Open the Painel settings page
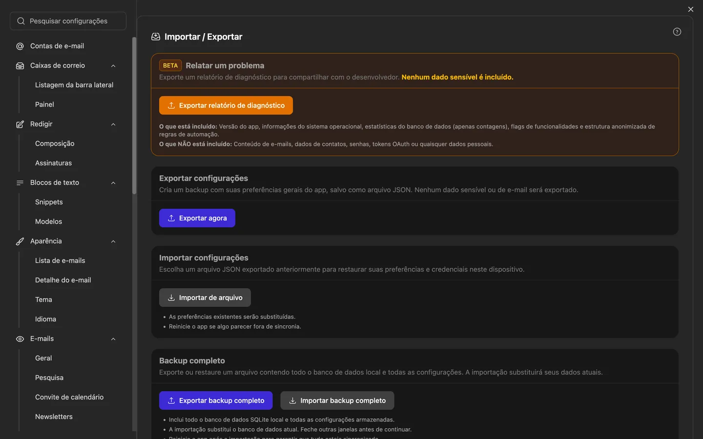703x439 pixels. 44,104
